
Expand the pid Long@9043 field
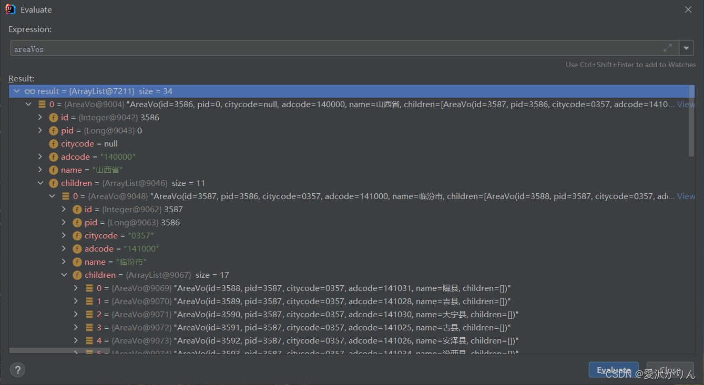coord(40,131)
